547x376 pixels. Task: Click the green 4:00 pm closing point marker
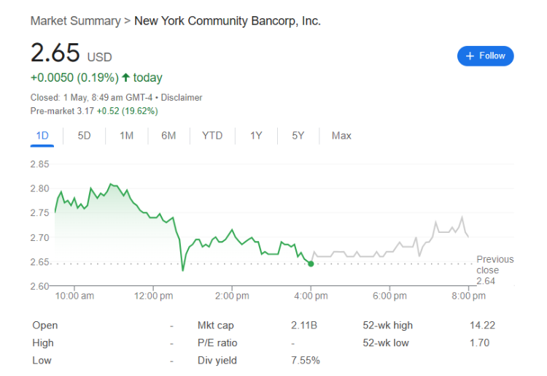311,264
